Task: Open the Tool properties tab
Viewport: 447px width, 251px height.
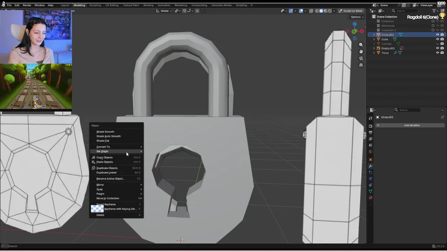Action: coord(371,118)
